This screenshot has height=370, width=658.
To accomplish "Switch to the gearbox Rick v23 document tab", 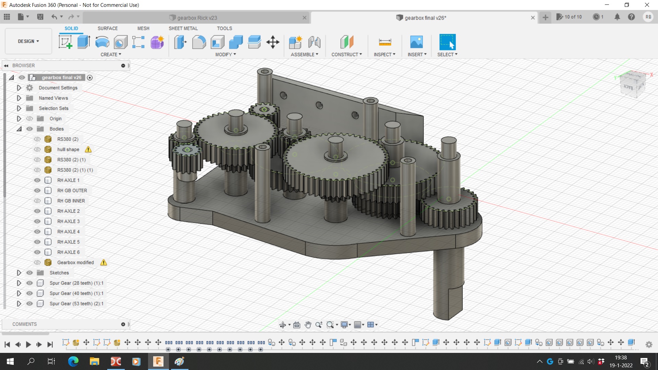I will click(197, 18).
